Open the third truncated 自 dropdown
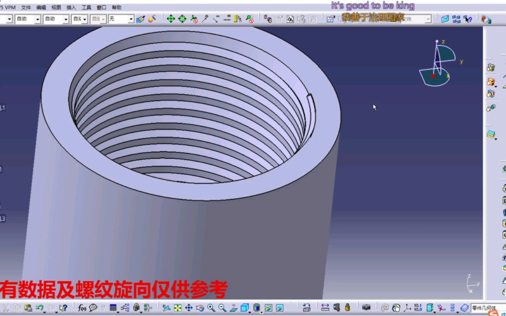The width and height of the screenshot is (506, 316). point(80,19)
